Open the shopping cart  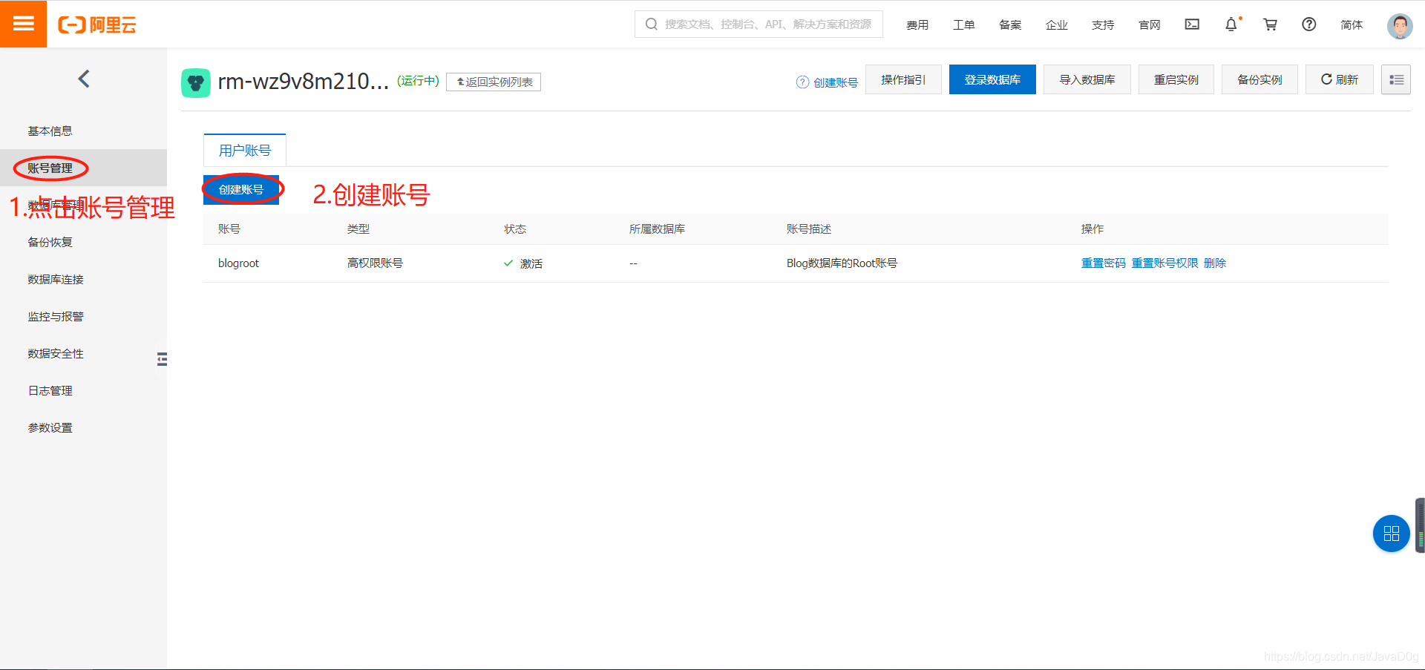[1270, 24]
